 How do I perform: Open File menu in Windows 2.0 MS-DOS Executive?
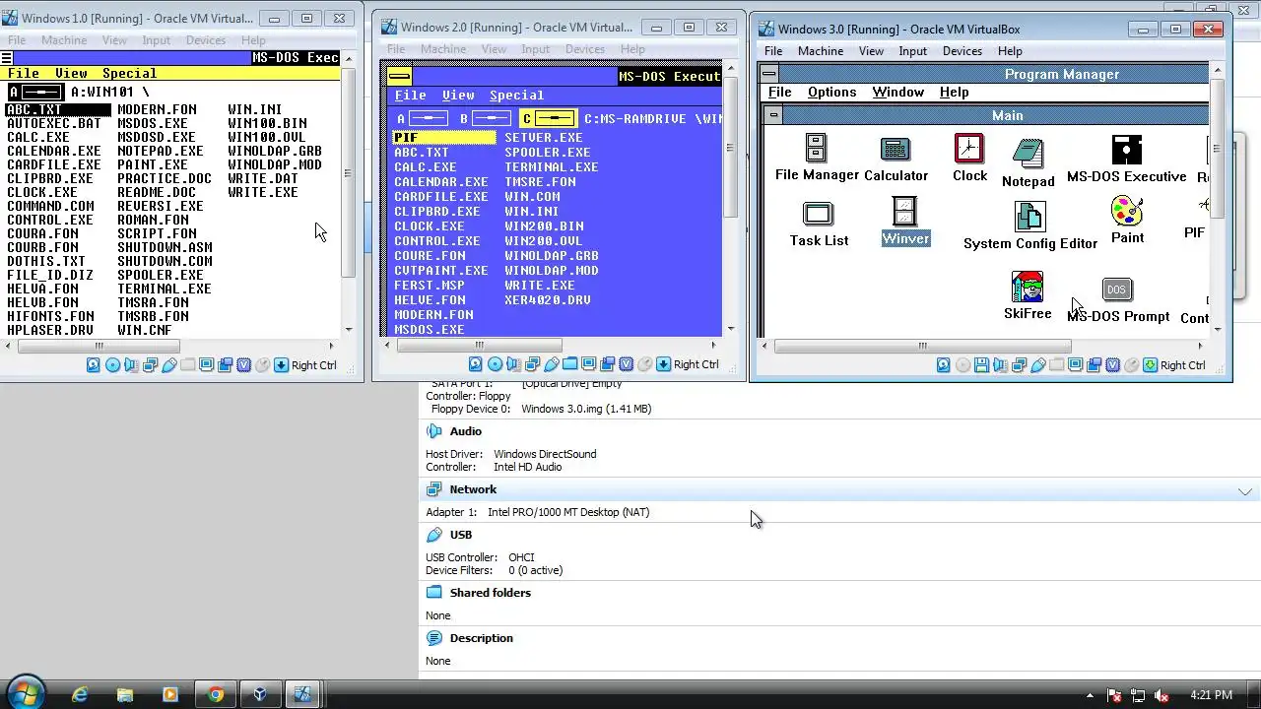411,96
